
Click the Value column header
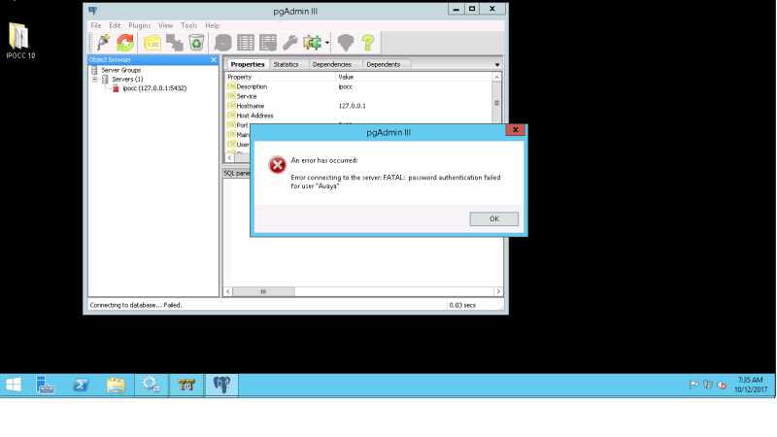pyautogui.click(x=414, y=77)
